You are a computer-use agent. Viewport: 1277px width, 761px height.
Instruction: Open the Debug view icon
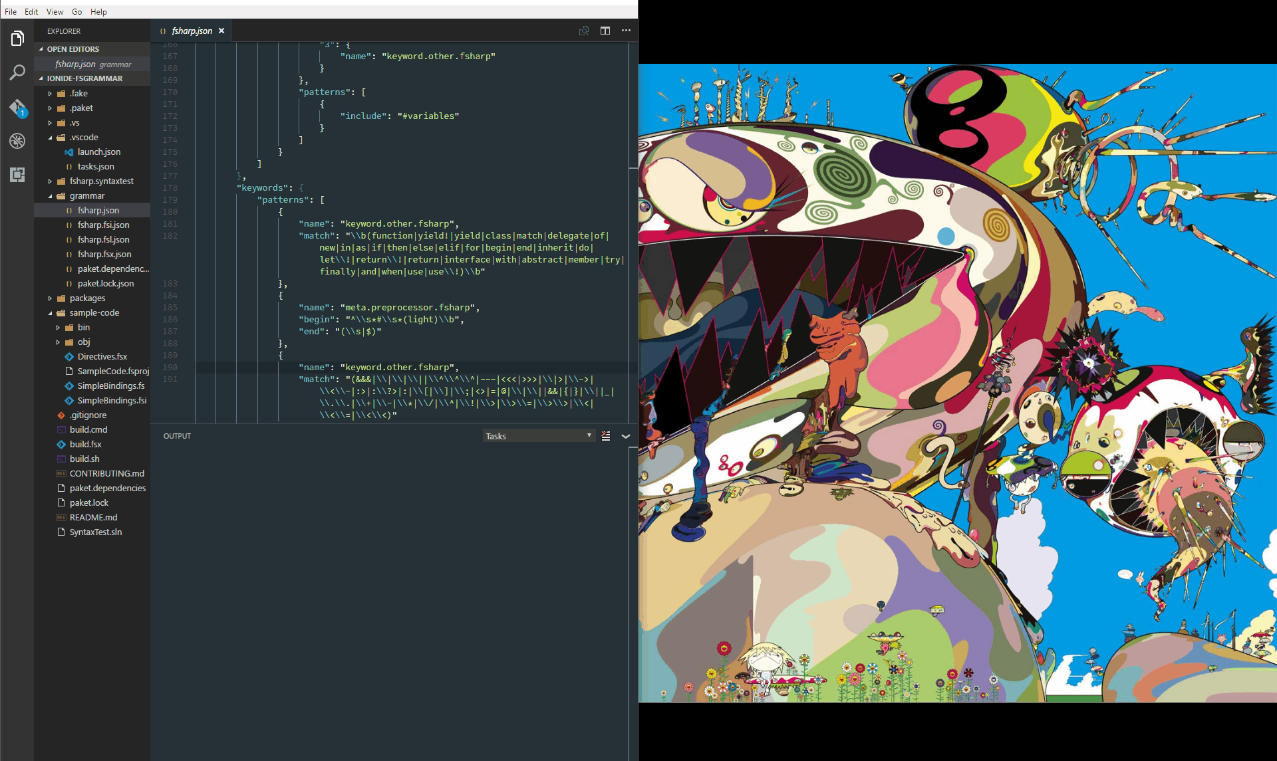click(17, 141)
